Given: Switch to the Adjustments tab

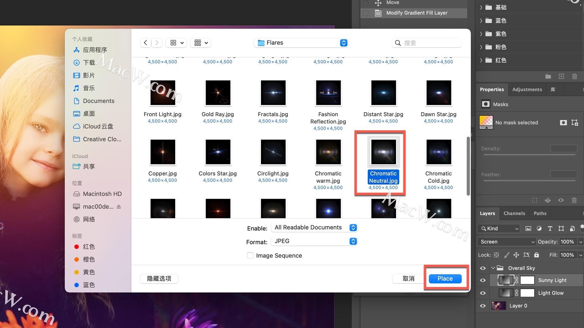Looking at the screenshot, I should (x=527, y=90).
